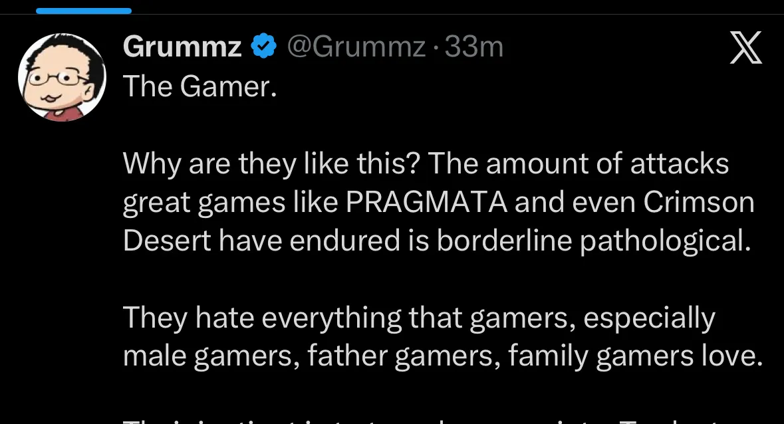Click the @Grummz handle
The image size is (784, 424).
coord(356,47)
